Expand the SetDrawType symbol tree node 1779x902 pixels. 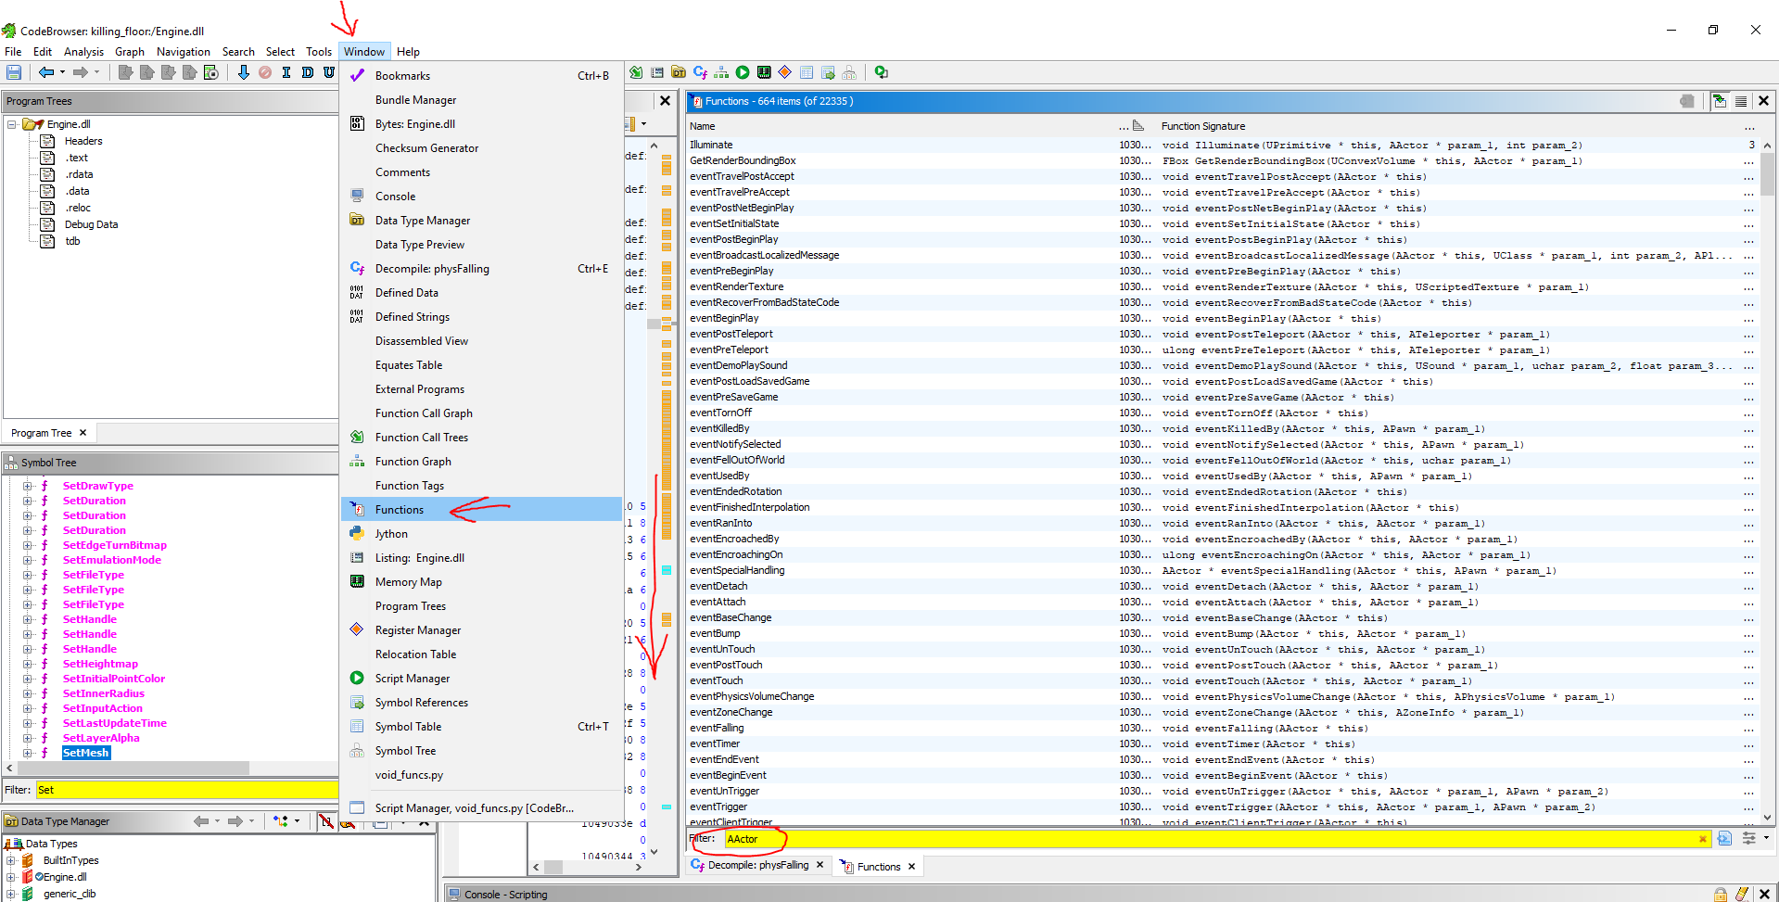[28, 486]
